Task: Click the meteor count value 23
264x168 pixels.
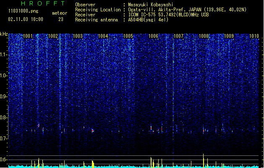Action: tap(61, 19)
